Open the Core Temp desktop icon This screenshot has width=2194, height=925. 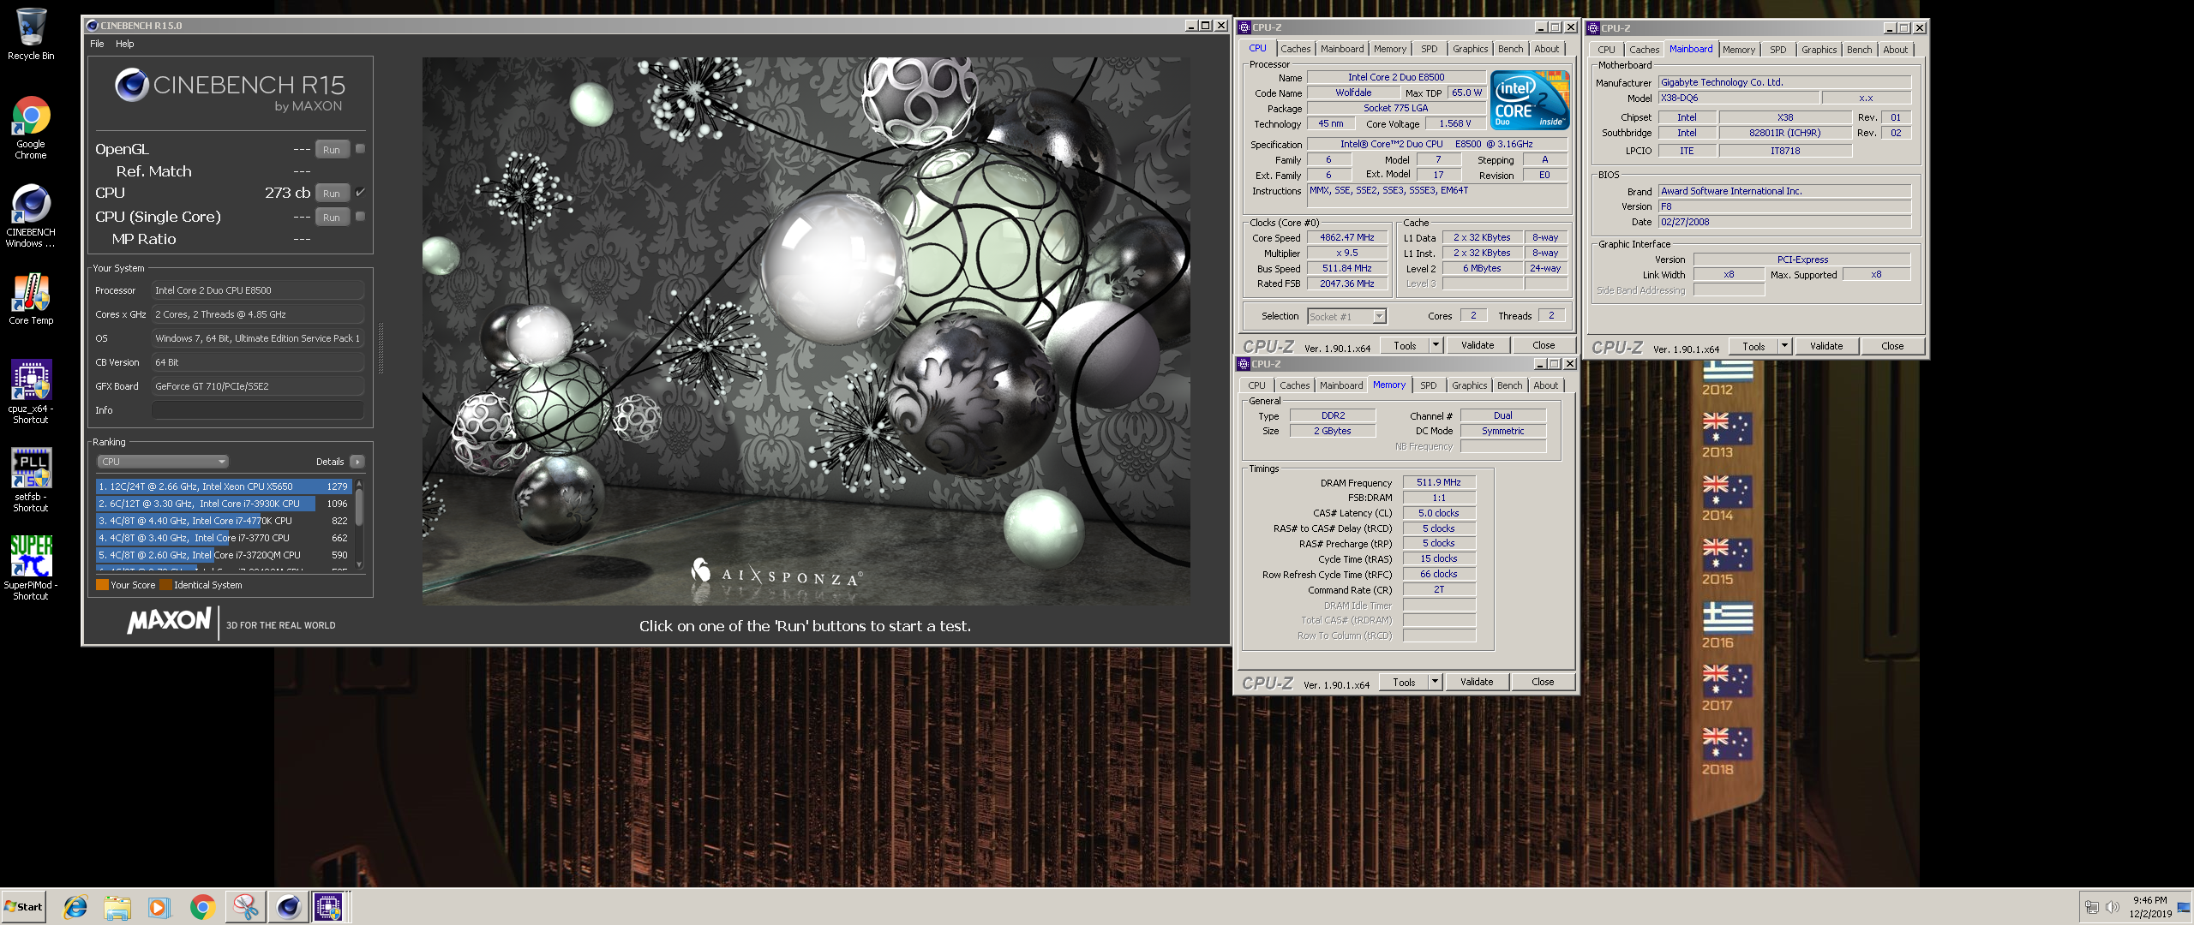31,298
